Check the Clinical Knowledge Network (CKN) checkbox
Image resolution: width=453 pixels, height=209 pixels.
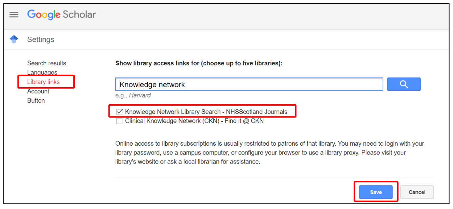(119, 121)
